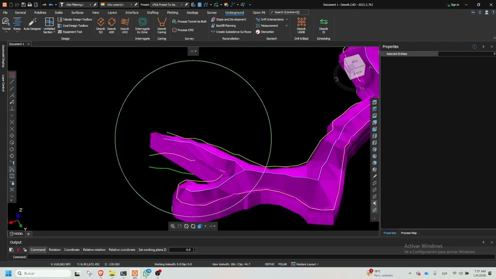Expand the Tunnel button dropdown arrow
The height and width of the screenshot is (279, 496).
coord(6,32)
